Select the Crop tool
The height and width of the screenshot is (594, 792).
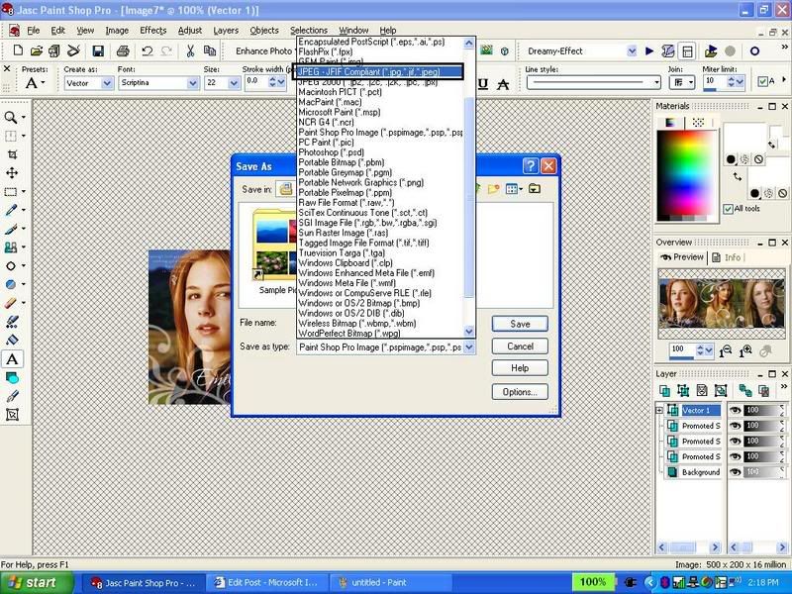click(12, 154)
